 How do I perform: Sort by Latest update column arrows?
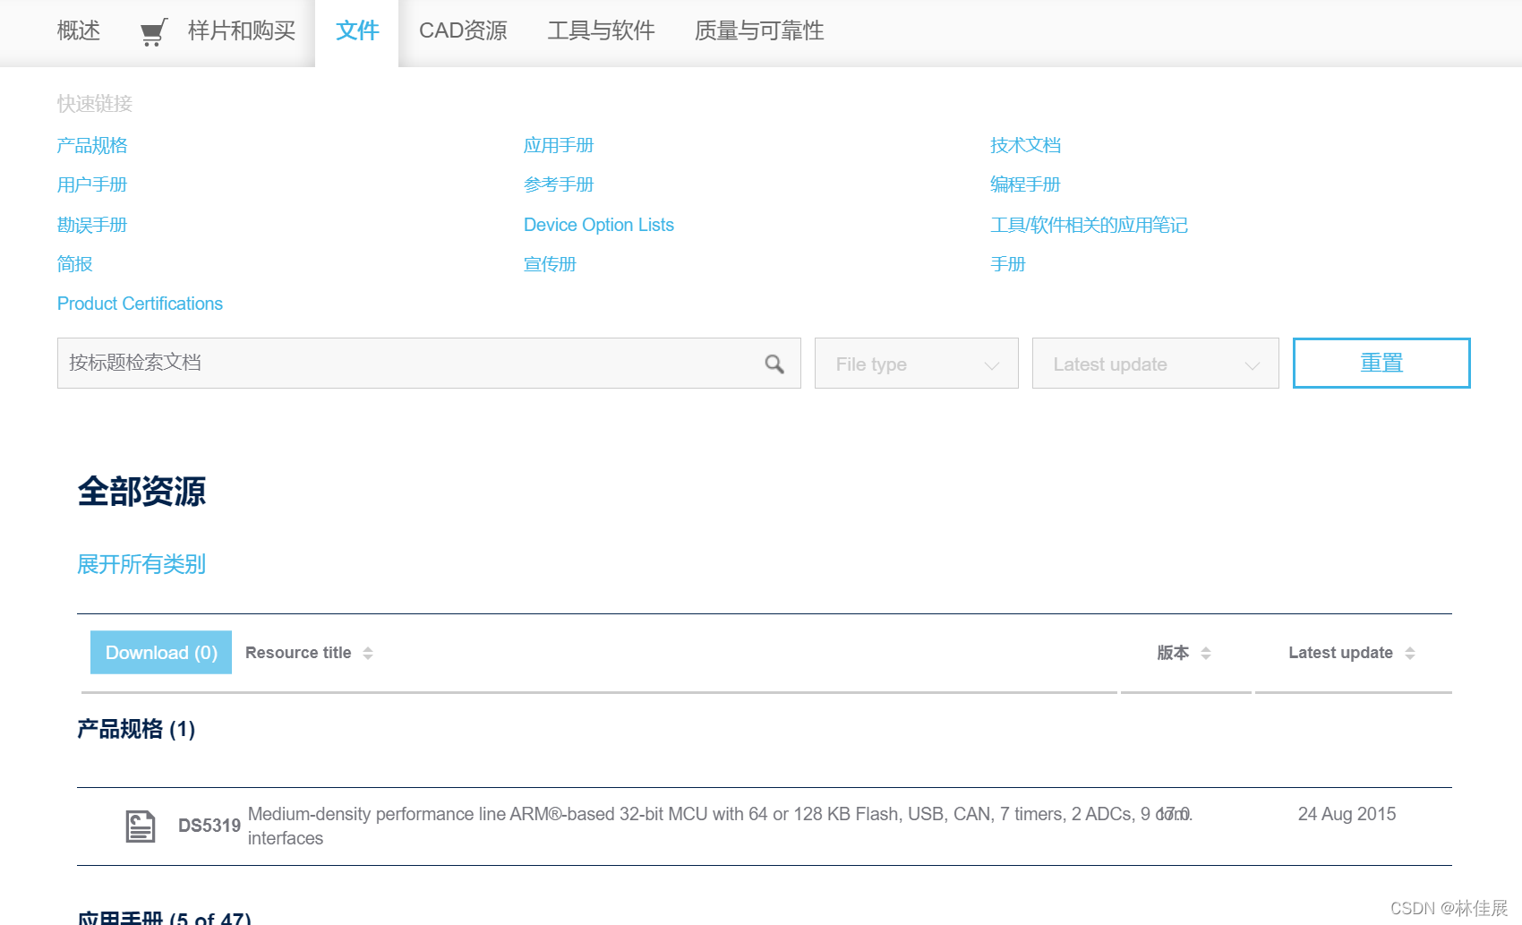[x=1410, y=654]
